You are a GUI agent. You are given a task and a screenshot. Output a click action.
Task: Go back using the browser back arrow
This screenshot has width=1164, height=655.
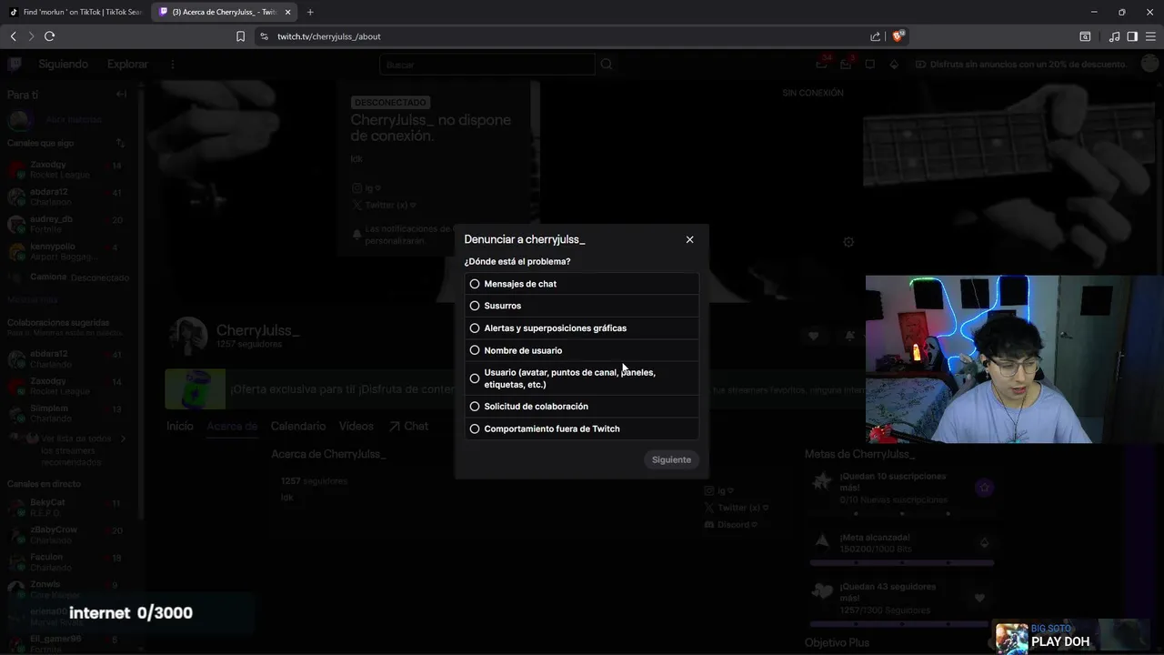[x=13, y=36]
